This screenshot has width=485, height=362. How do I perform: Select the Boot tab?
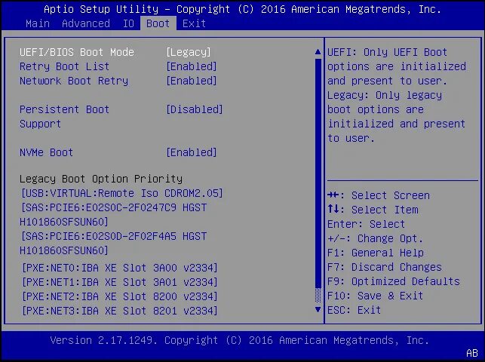(158, 23)
